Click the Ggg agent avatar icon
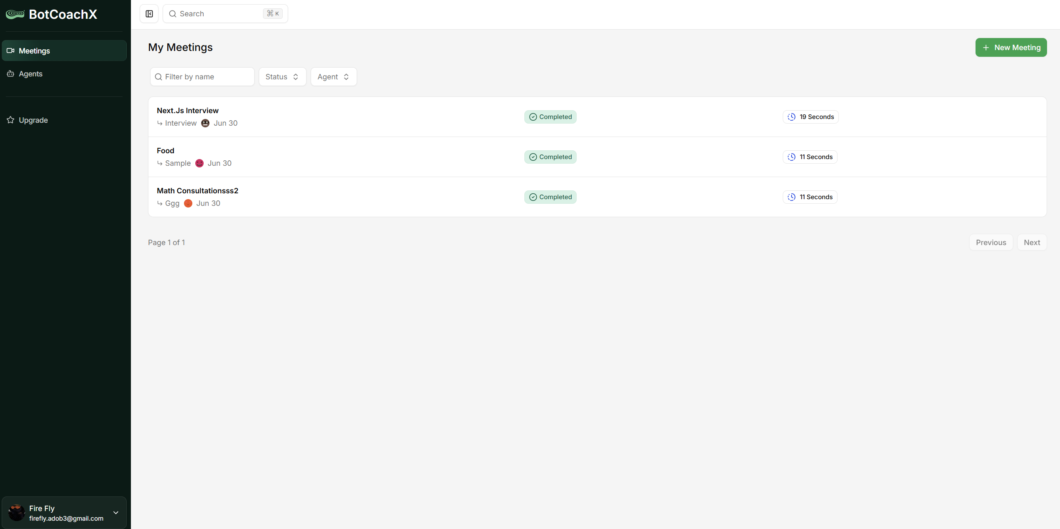The image size is (1060, 529). tap(188, 203)
